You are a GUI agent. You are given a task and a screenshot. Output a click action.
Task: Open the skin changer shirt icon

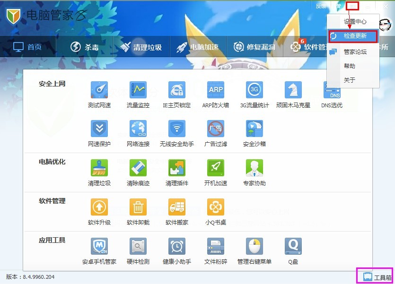(x=339, y=6)
